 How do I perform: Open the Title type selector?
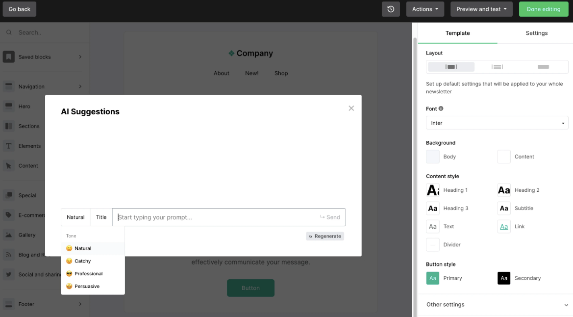click(x=101, y=217)
